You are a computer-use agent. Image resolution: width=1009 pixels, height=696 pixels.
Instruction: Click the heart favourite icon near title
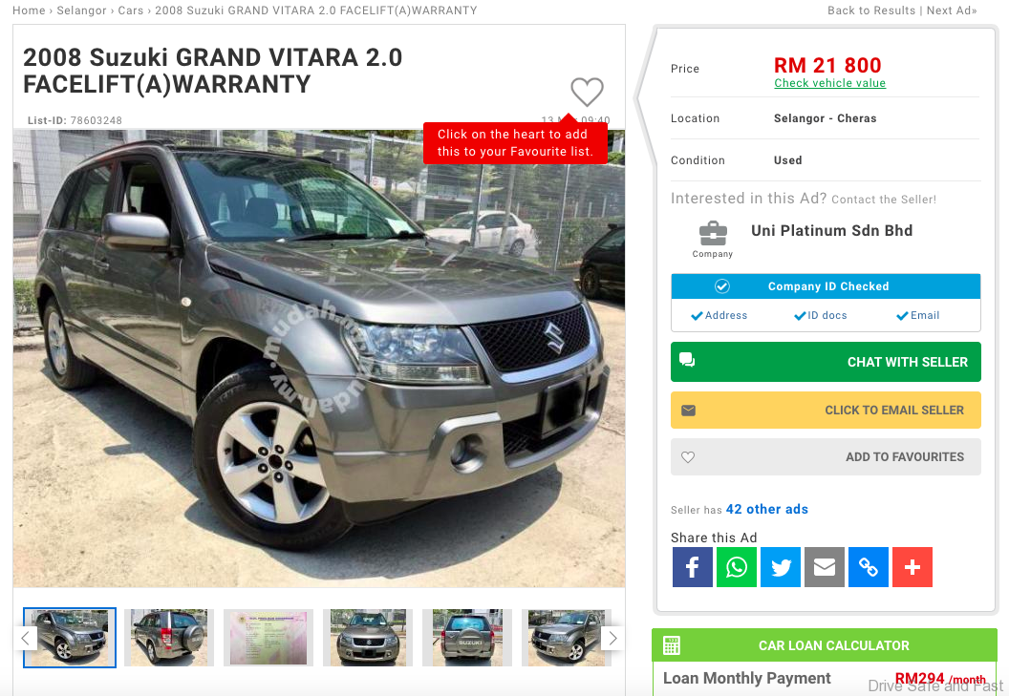587,92
